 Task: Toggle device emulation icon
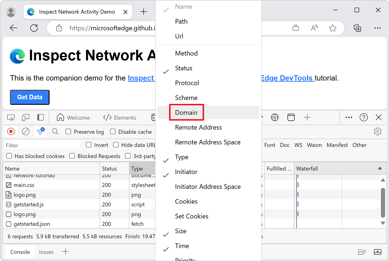pos(26,118)
